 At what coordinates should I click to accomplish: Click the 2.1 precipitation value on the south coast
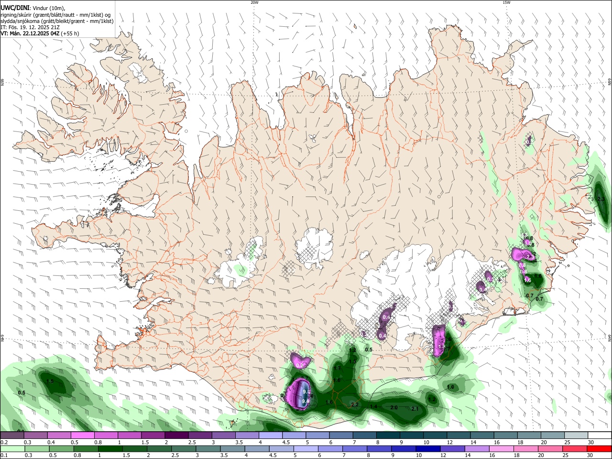415,409
